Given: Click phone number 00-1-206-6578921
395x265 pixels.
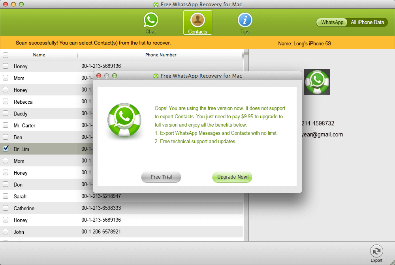Looking at the screenshot, I should pyautogui.click(x=101, y=231).
